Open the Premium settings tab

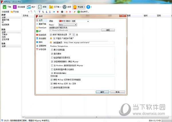pyautogui.click(x=42, y=27)
